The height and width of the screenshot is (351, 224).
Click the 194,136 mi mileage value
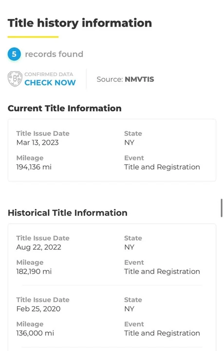pyautogui.click(x=34, y=167)
